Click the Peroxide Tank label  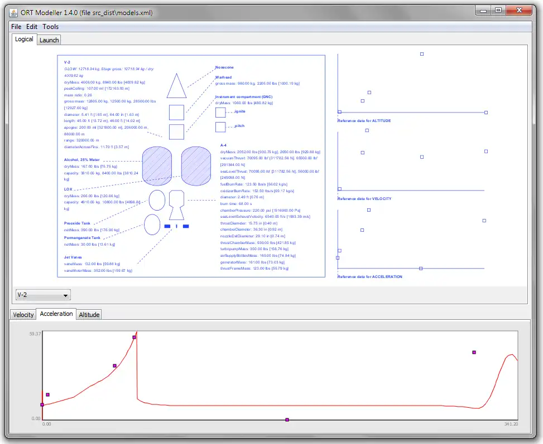77,223
